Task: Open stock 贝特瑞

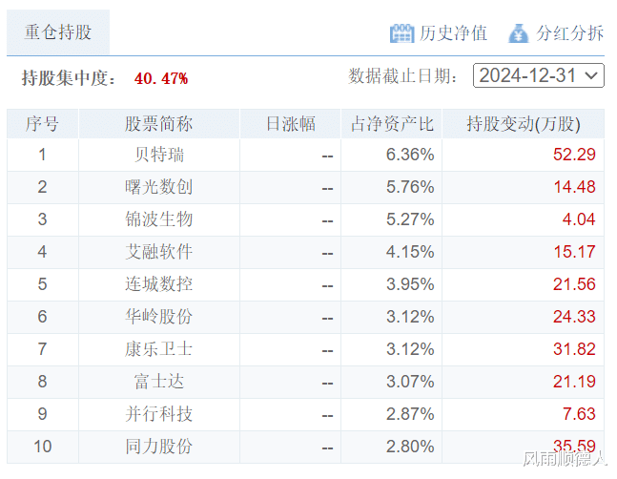Action: click(159, 155)
